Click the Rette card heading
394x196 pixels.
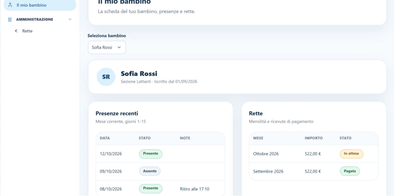coord(256,113)
